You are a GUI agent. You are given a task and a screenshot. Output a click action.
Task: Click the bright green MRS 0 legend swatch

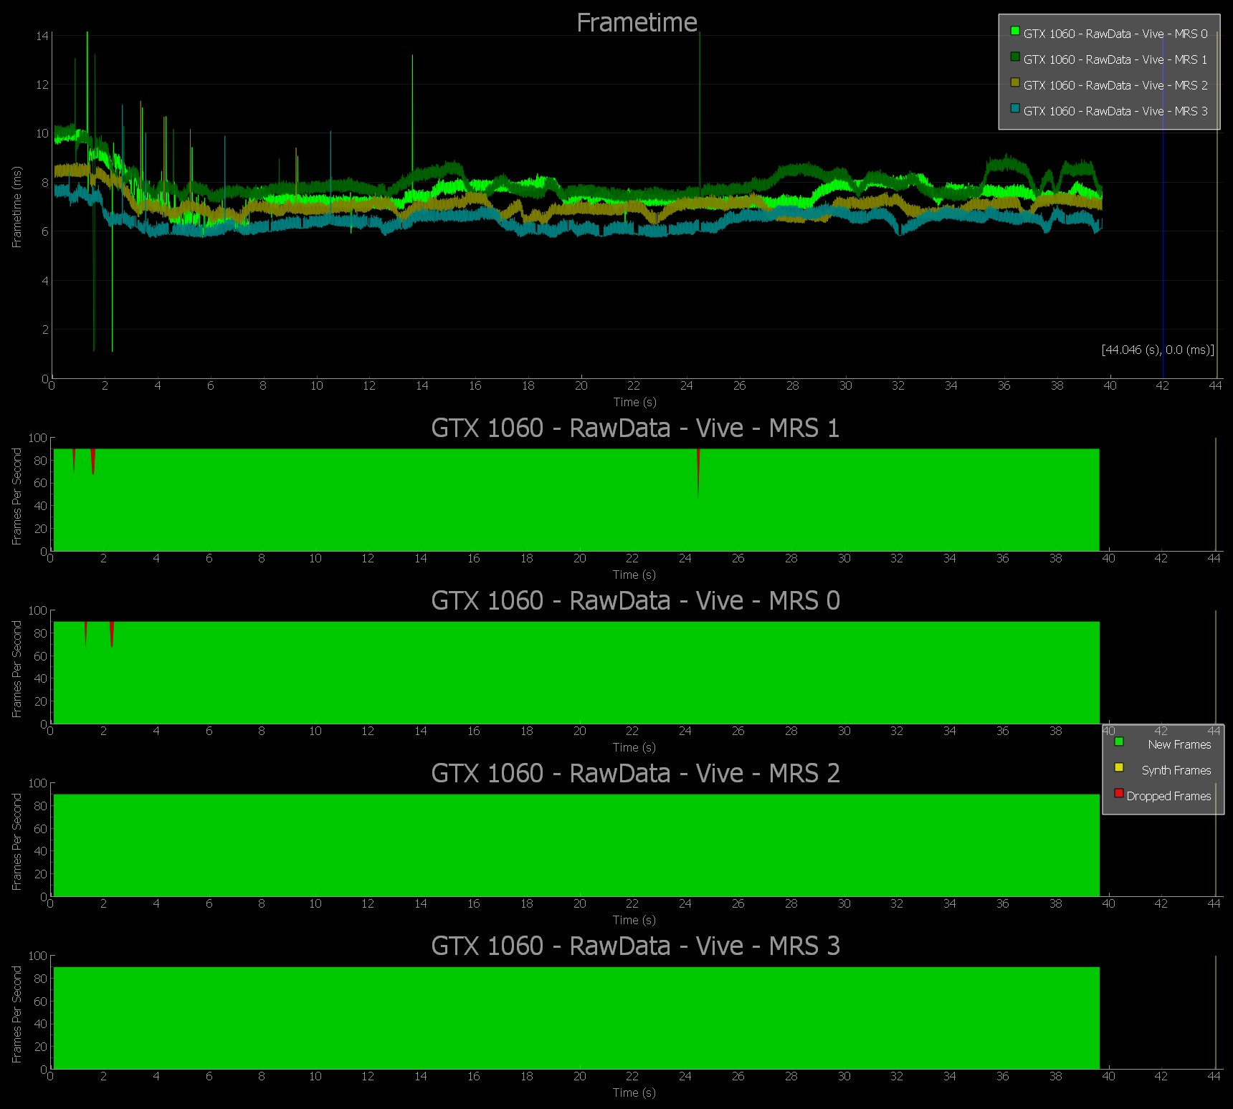1015,31
